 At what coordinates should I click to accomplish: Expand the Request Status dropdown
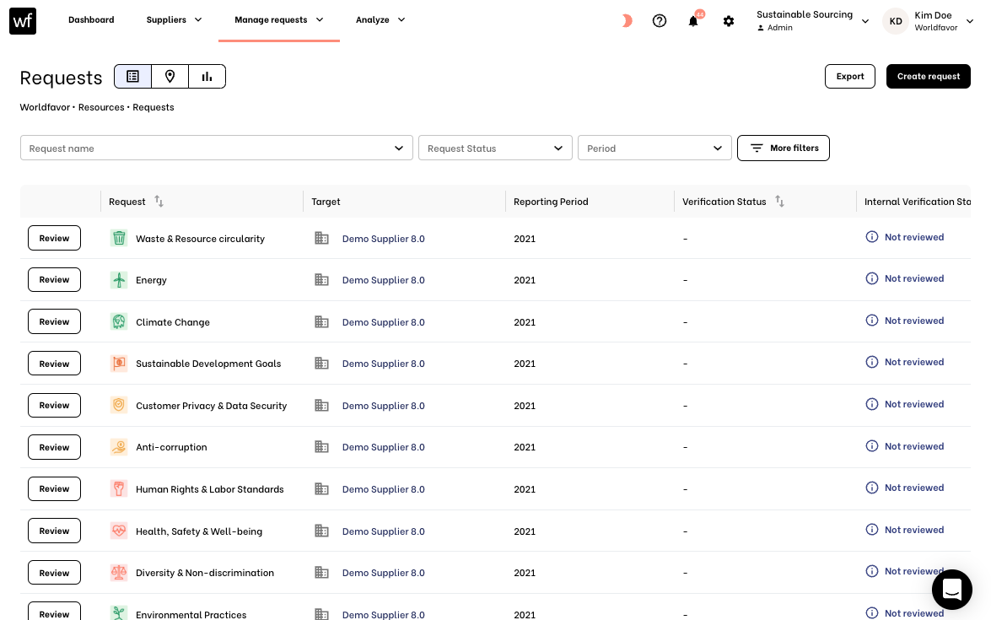tap(495, 148)
